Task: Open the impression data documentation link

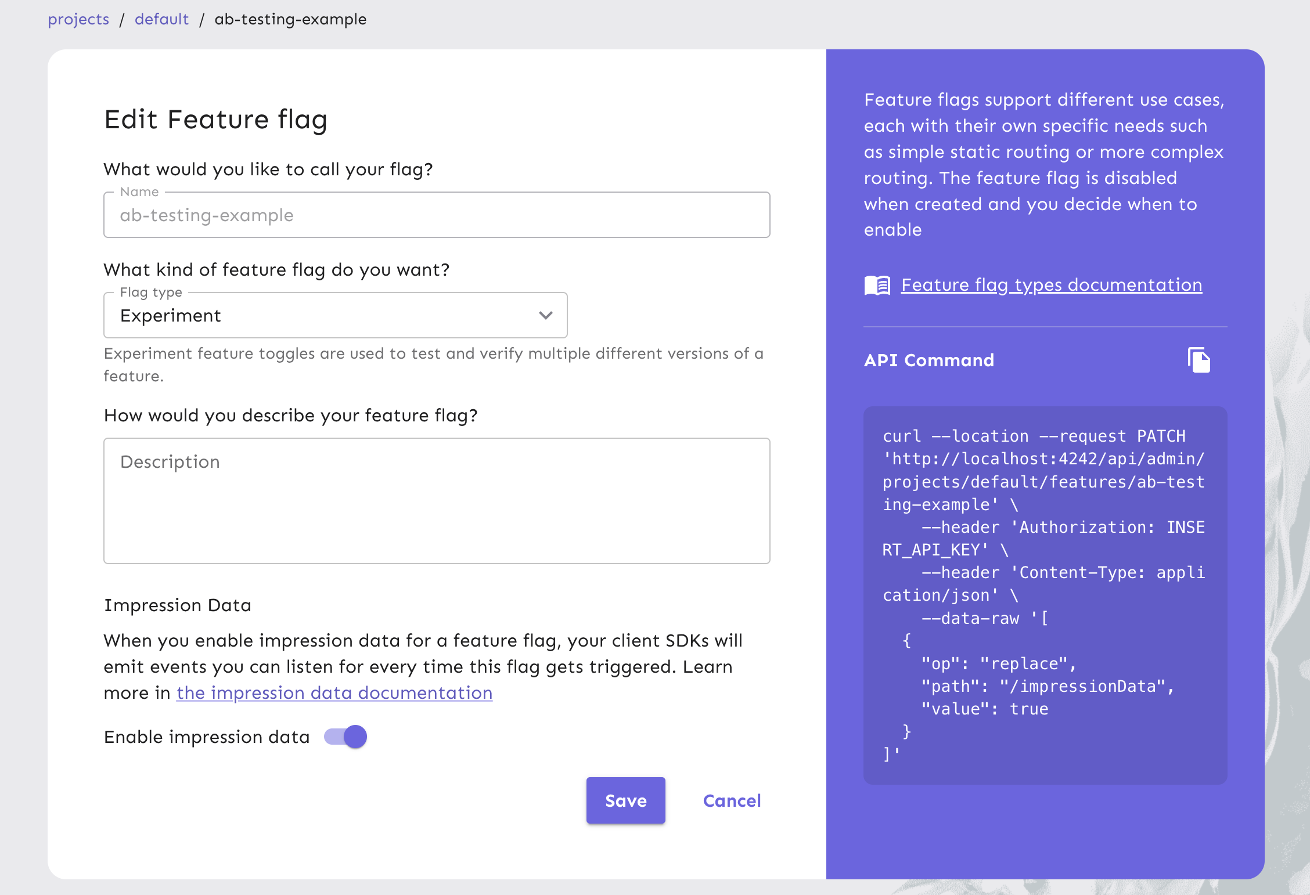Action: tap(334, 692)
